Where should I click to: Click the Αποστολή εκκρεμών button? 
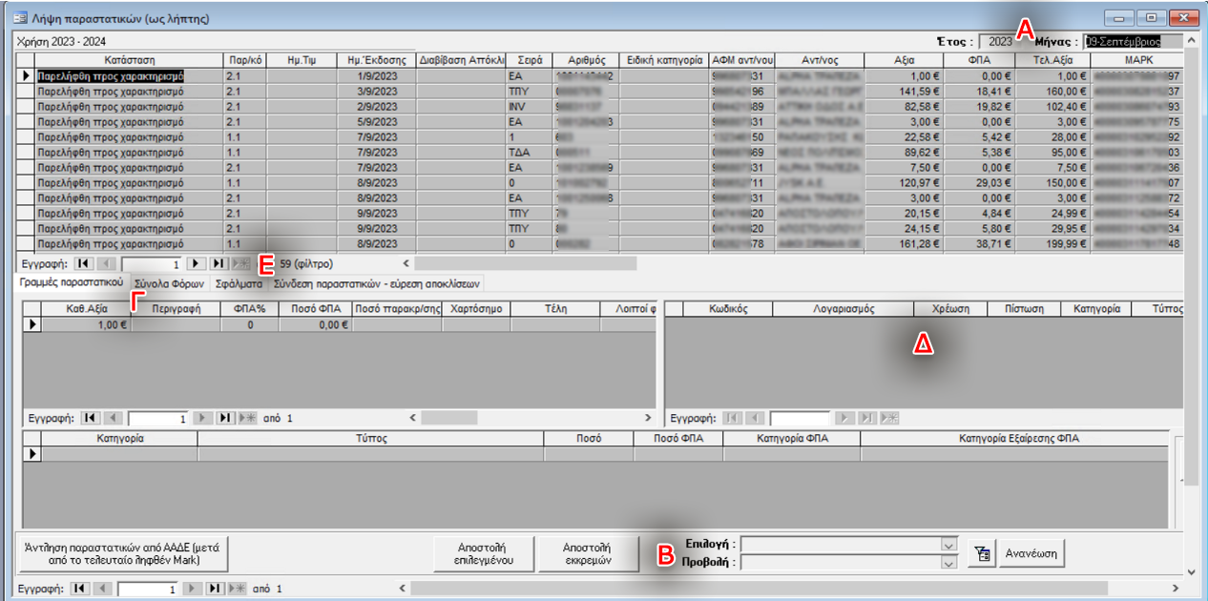pyautogui.click(x=586, y=553)
